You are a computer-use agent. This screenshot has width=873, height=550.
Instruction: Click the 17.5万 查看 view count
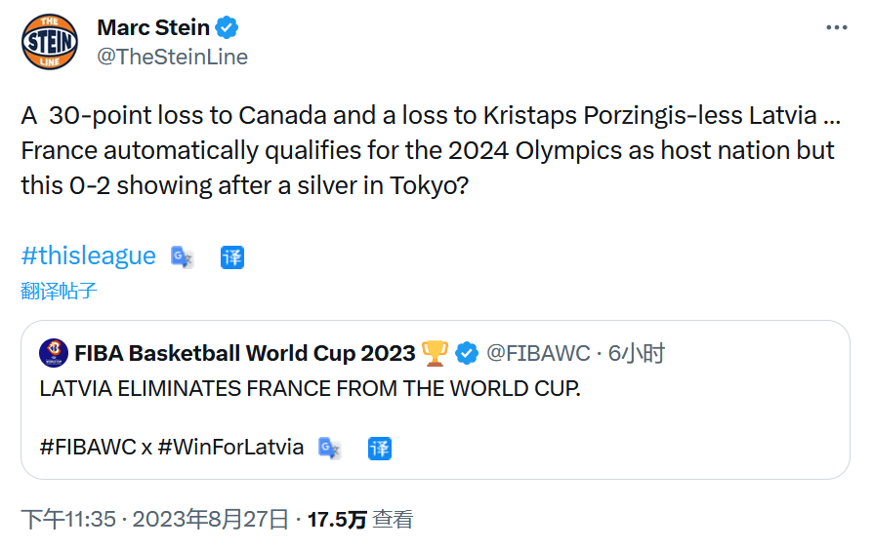tap(360, 519)
